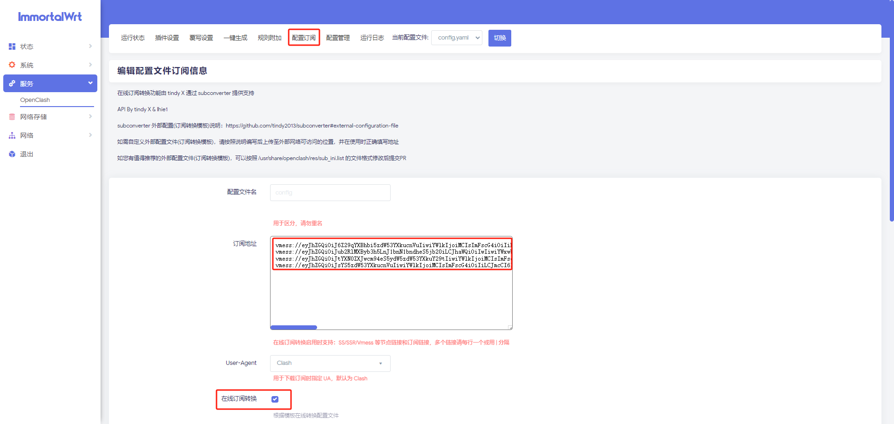Click inside the 配置文件名 input field
This screenshot has height=424, width=894.
(x=330, y=192)
